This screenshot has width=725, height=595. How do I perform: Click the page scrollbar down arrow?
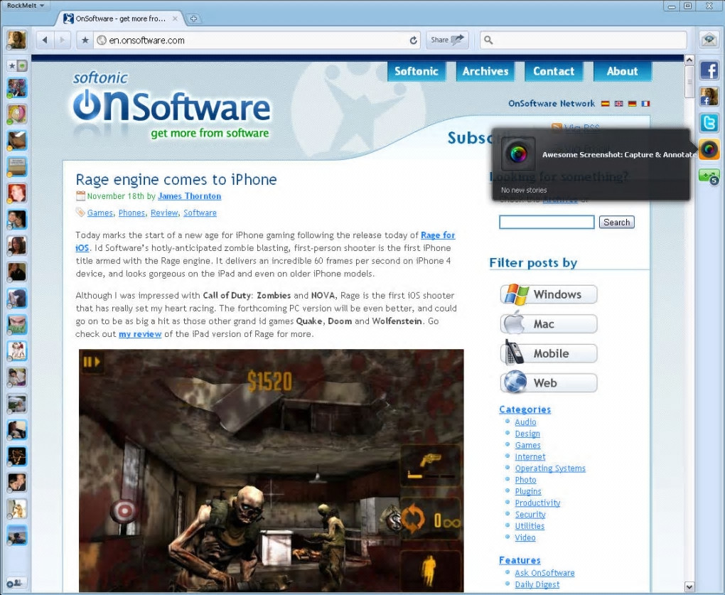point(689,586)
